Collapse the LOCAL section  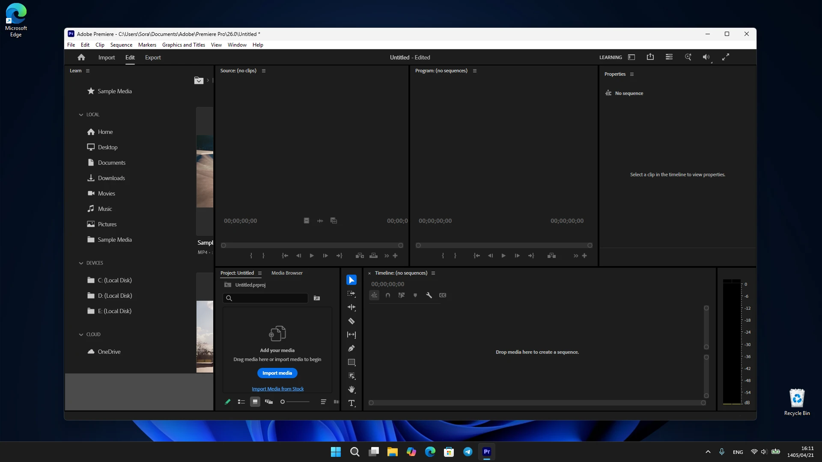click(x=81, y=115)
